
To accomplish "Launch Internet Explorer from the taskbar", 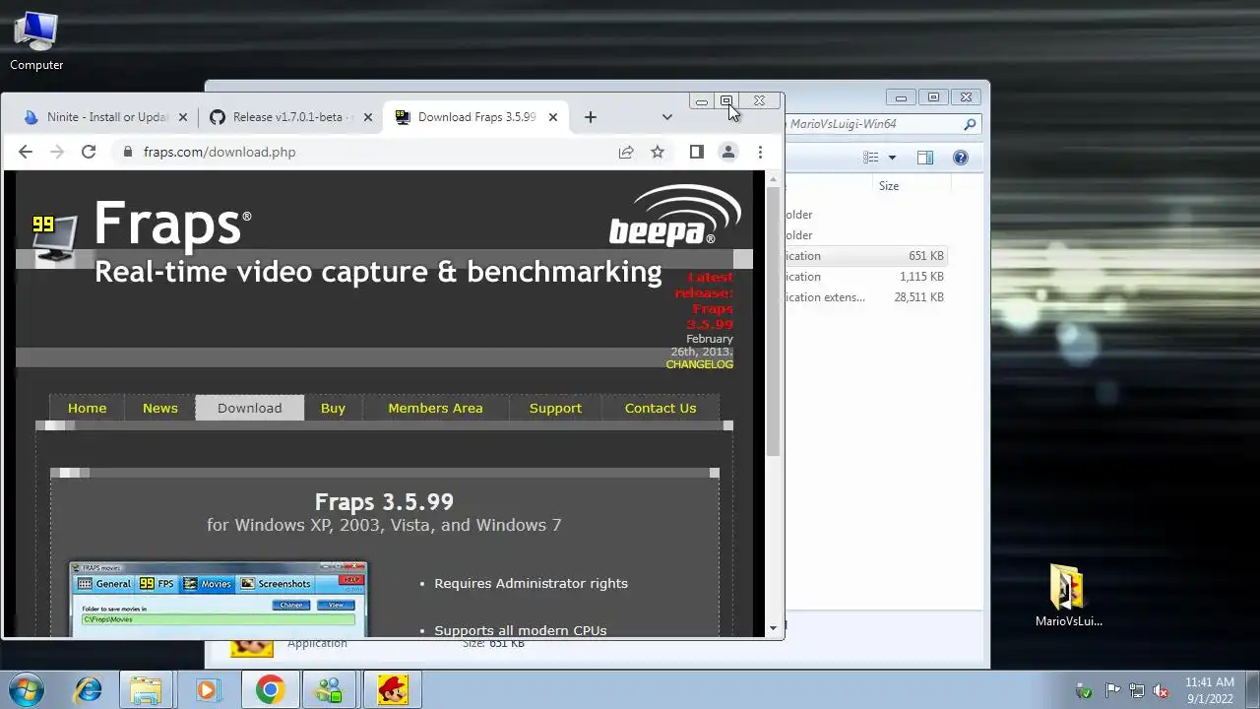I will coord(89,689).
